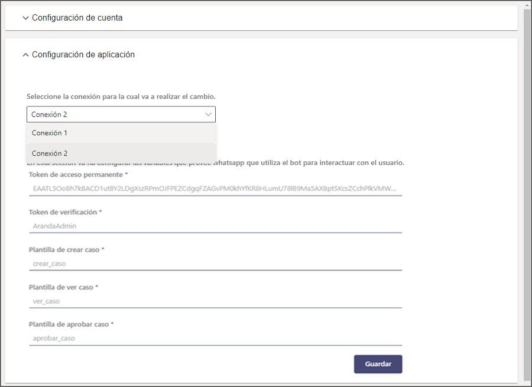Focus the aprobar_caso template input
The image size is (532, 387).
(x=215, y=338)
